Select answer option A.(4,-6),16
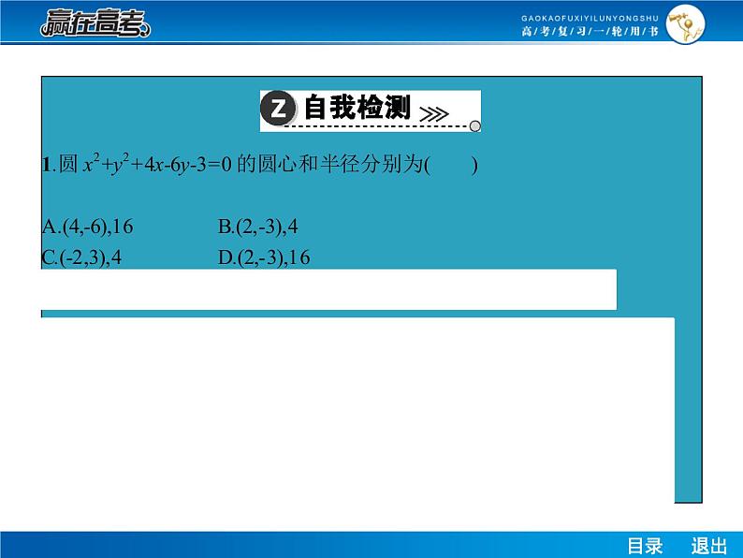Viewport: 743px width, 558px height. 88,227
